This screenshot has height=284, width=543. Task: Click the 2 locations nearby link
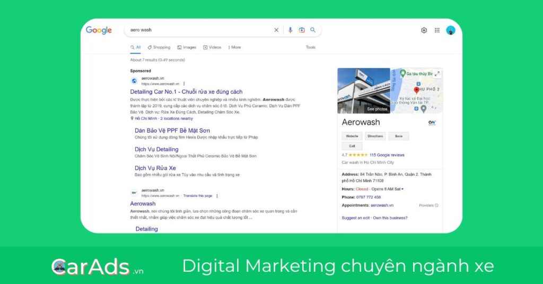177,118
